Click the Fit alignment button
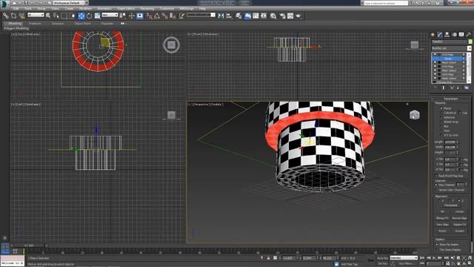The width and height of the screenshot is (474, 267). pos(442,211)
